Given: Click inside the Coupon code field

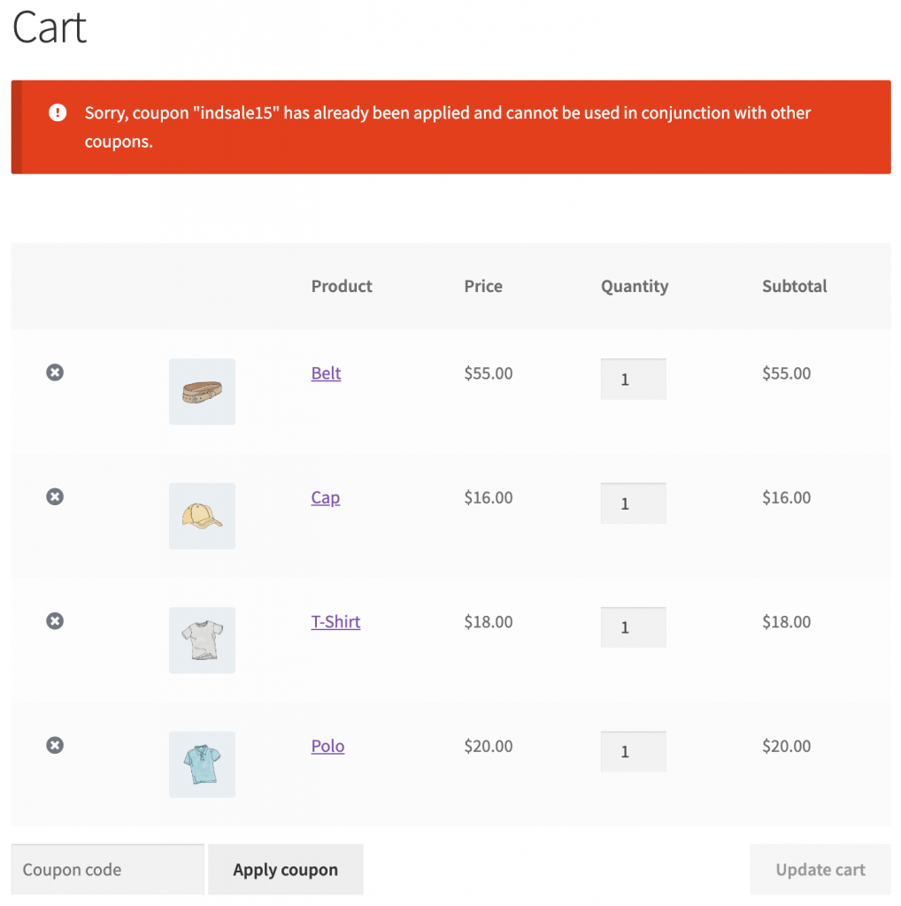Looking at the screenshot, I should click(106, 869).
